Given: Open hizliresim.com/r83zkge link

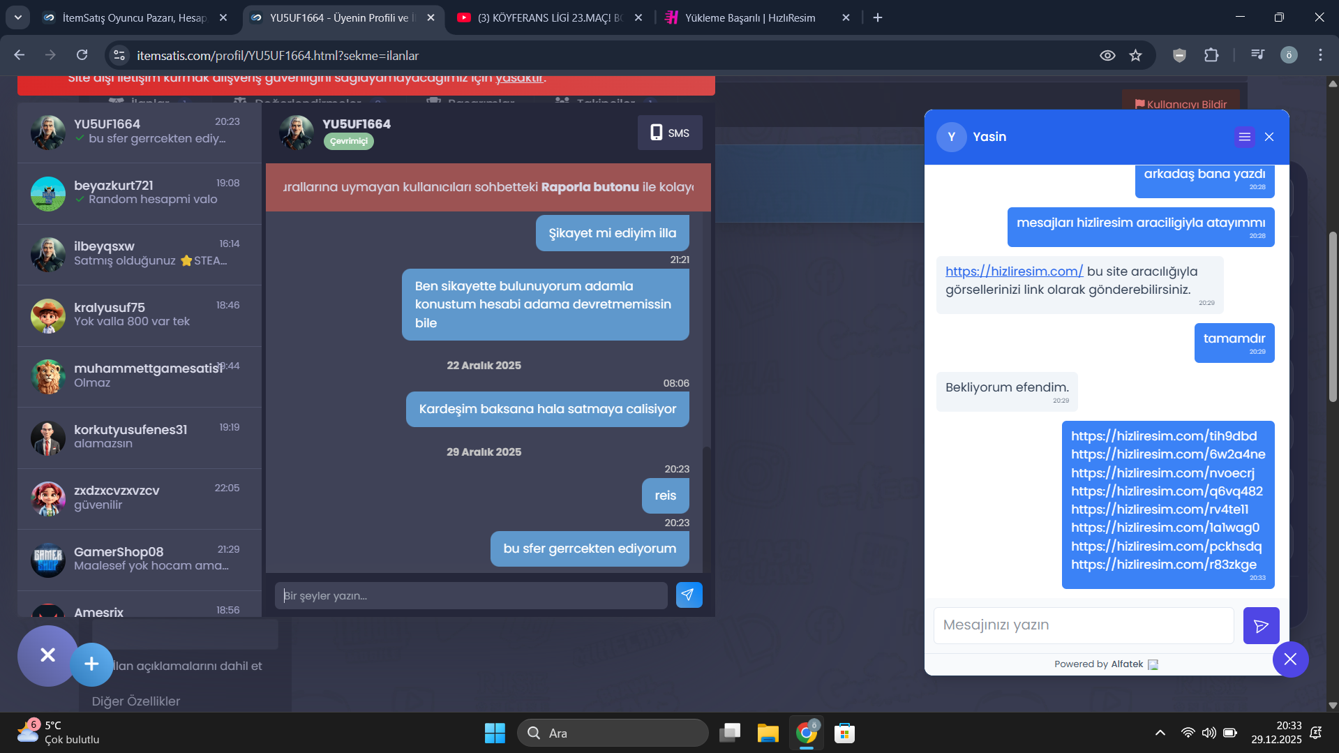Looking at the screenshot, I should tap(1164, 565).
